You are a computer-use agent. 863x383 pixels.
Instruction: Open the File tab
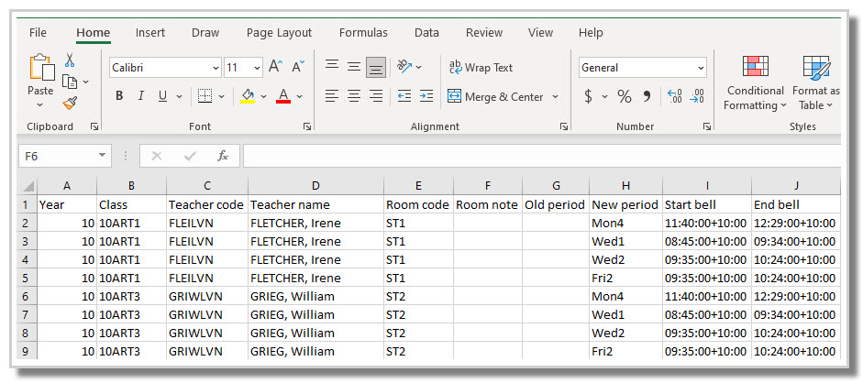pos(38,33)
